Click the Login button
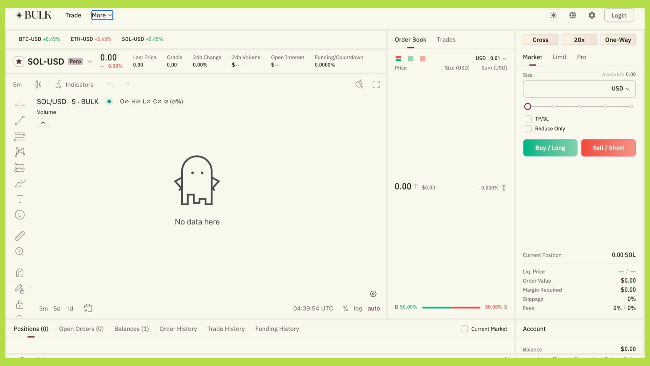 (x=619, y=15)
